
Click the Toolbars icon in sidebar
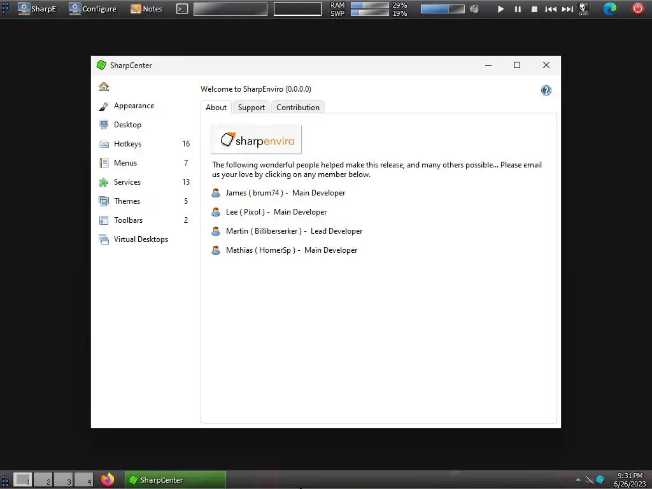(104, 220)
